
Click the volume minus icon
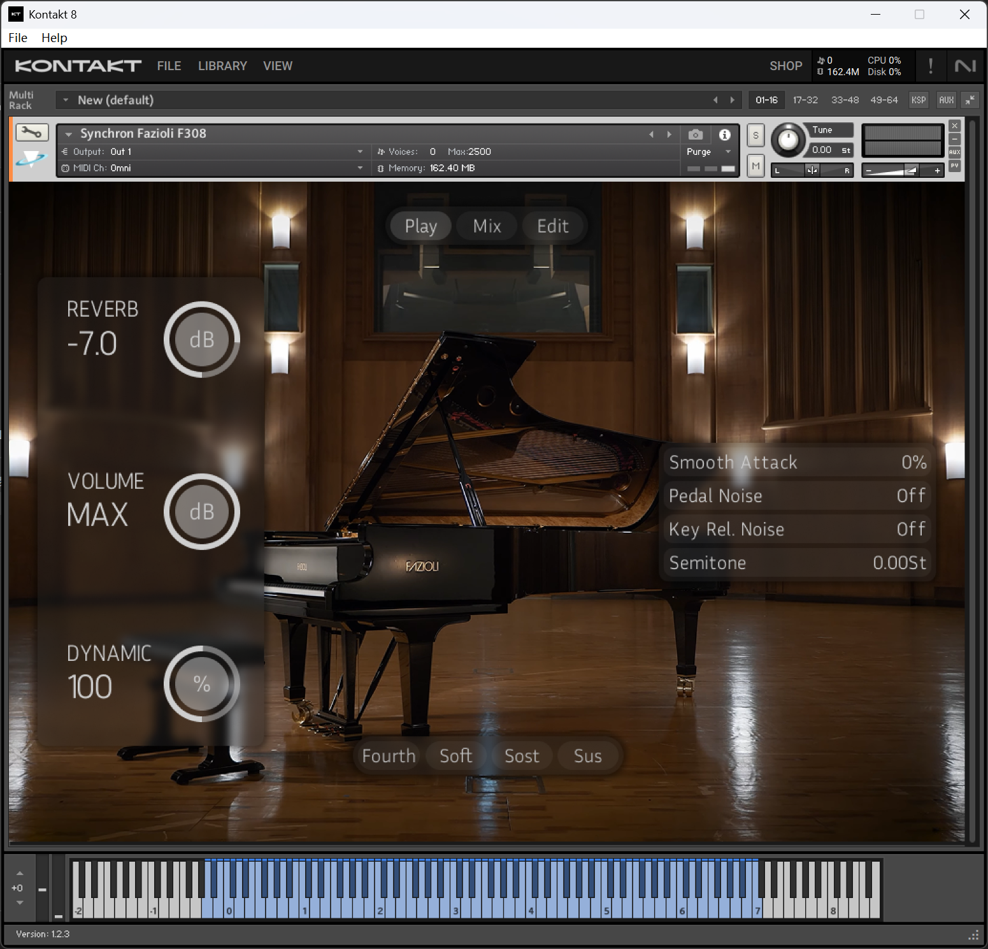(868, 171)
